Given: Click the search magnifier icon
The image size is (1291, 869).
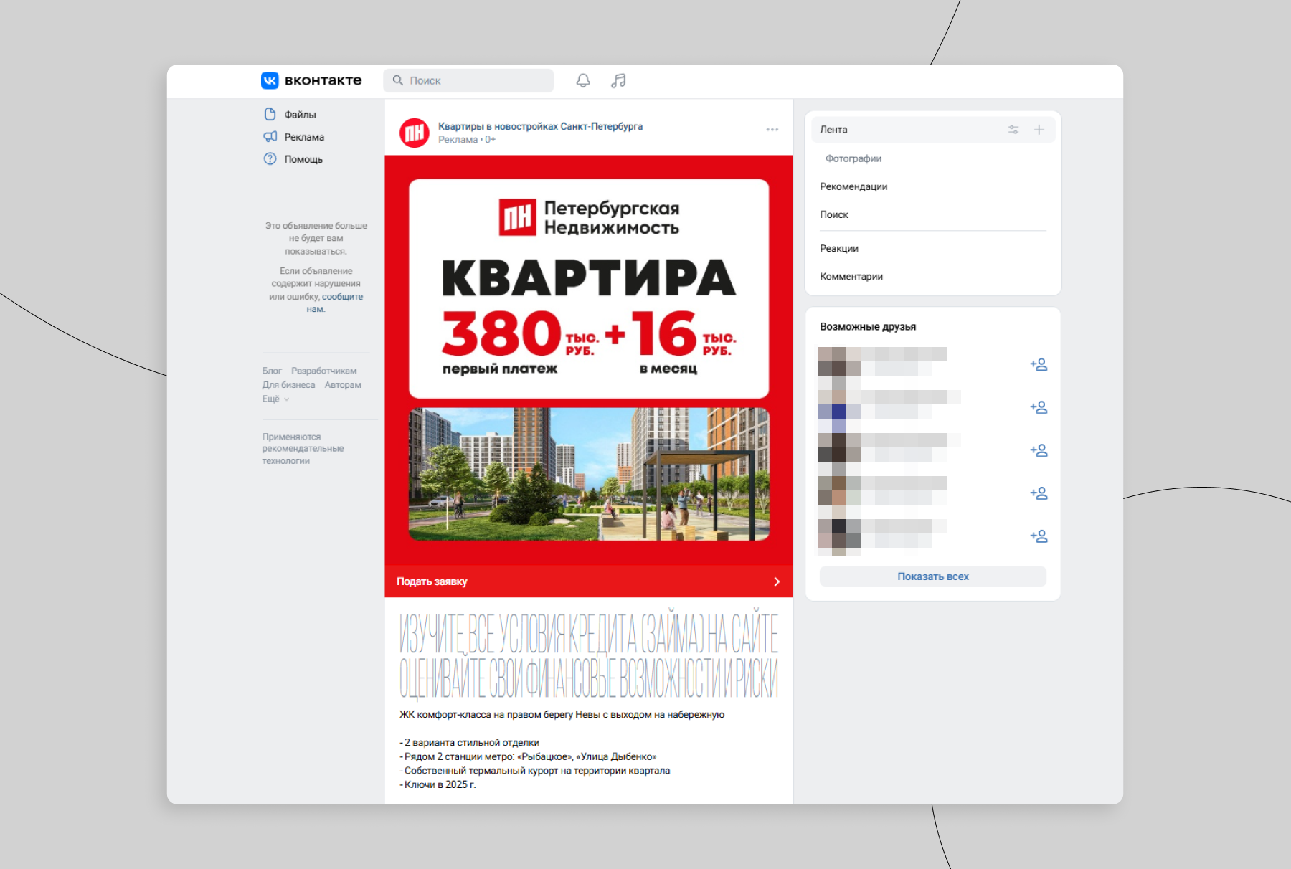Looking at the screenshot, I should pos(398,80).
